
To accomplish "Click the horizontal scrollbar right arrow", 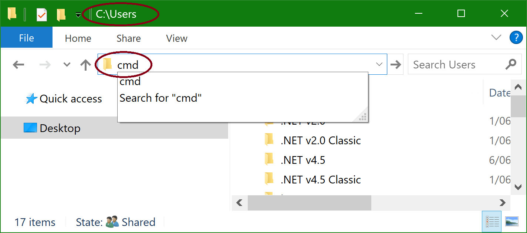I will (x=502, y=203).
